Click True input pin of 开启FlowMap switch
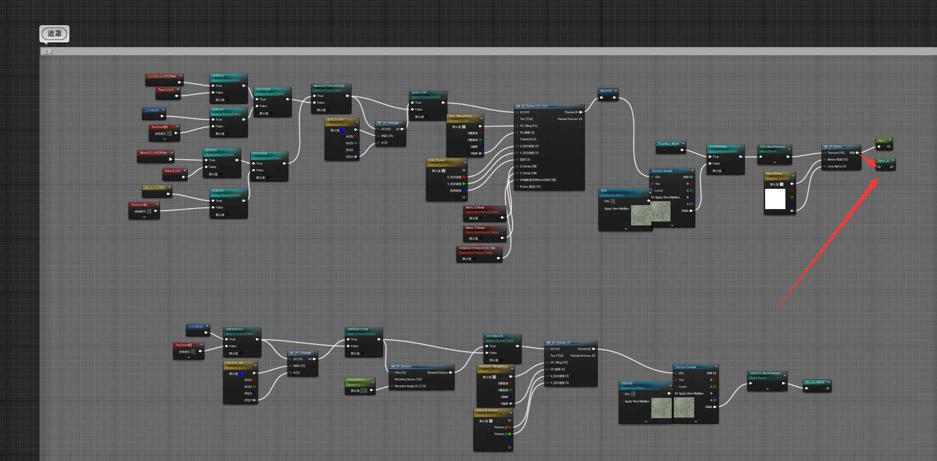937x461 pixels. [710, 157]
